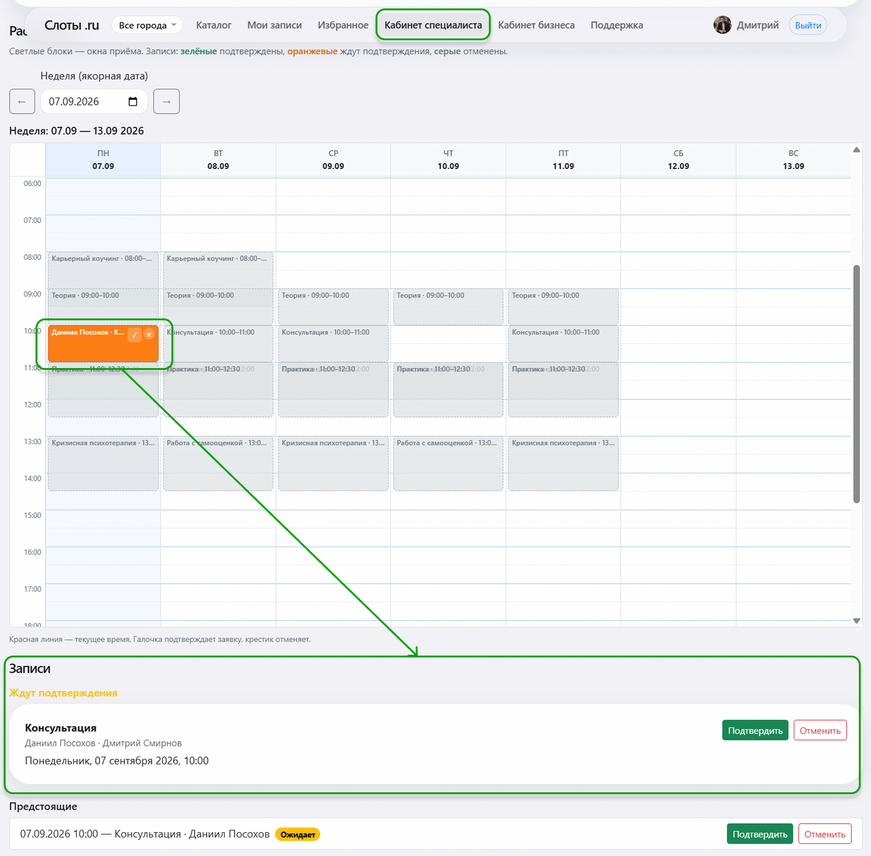Go to the previous week with left arrow
This screenshot has height=856, width=871.
pos(22,102)
